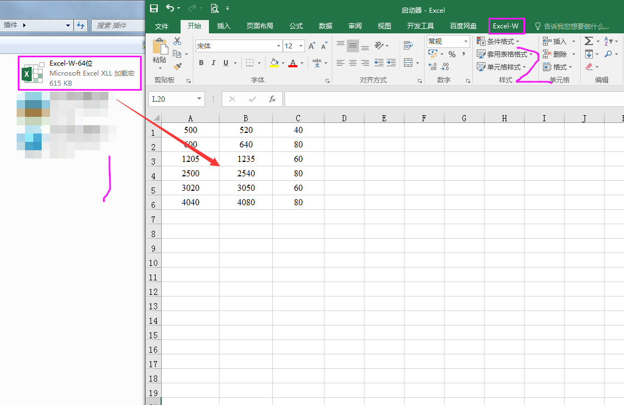Viewport: 624px width, 405px height.
Task: Click the increase decimal places icon
Action: point(433,67)
